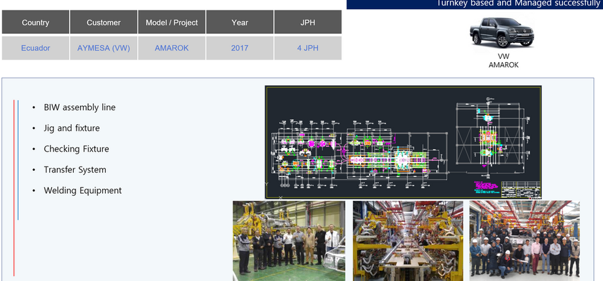603x281 pixels.
Task: Select the Transfer System bullet
Action: pyautogui.click(x=74, y=170)
